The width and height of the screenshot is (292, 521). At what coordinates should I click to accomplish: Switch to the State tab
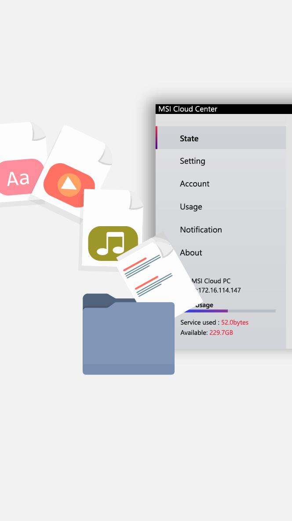[189, 139]
